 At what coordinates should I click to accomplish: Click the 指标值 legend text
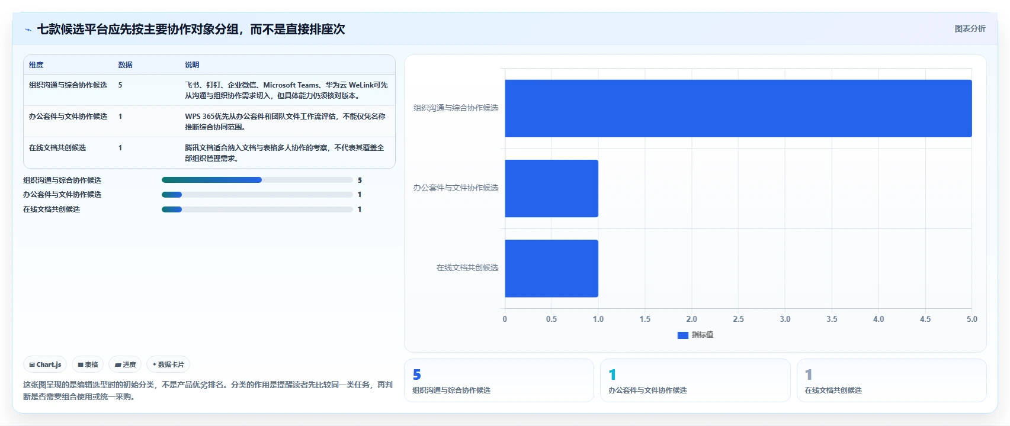(x=703, y=335)
